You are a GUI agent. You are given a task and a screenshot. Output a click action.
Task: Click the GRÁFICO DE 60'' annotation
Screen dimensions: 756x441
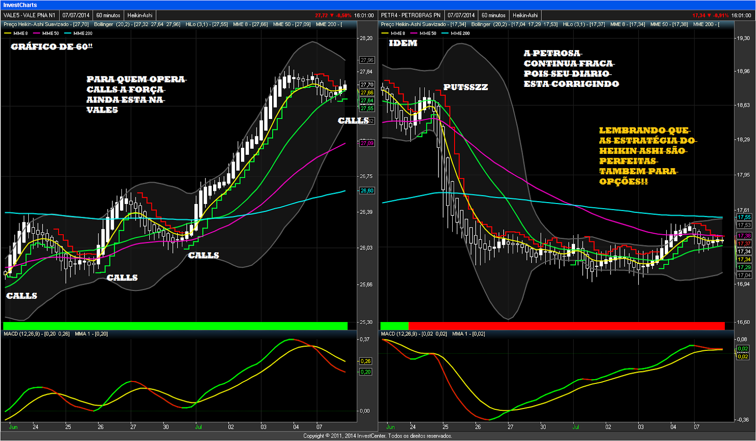point(52,47)
